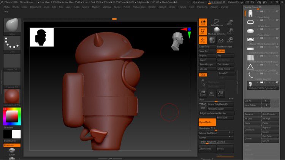This screenshot has height=160, width=285.
Task: Click the Append subtool button
Action: 270,127
